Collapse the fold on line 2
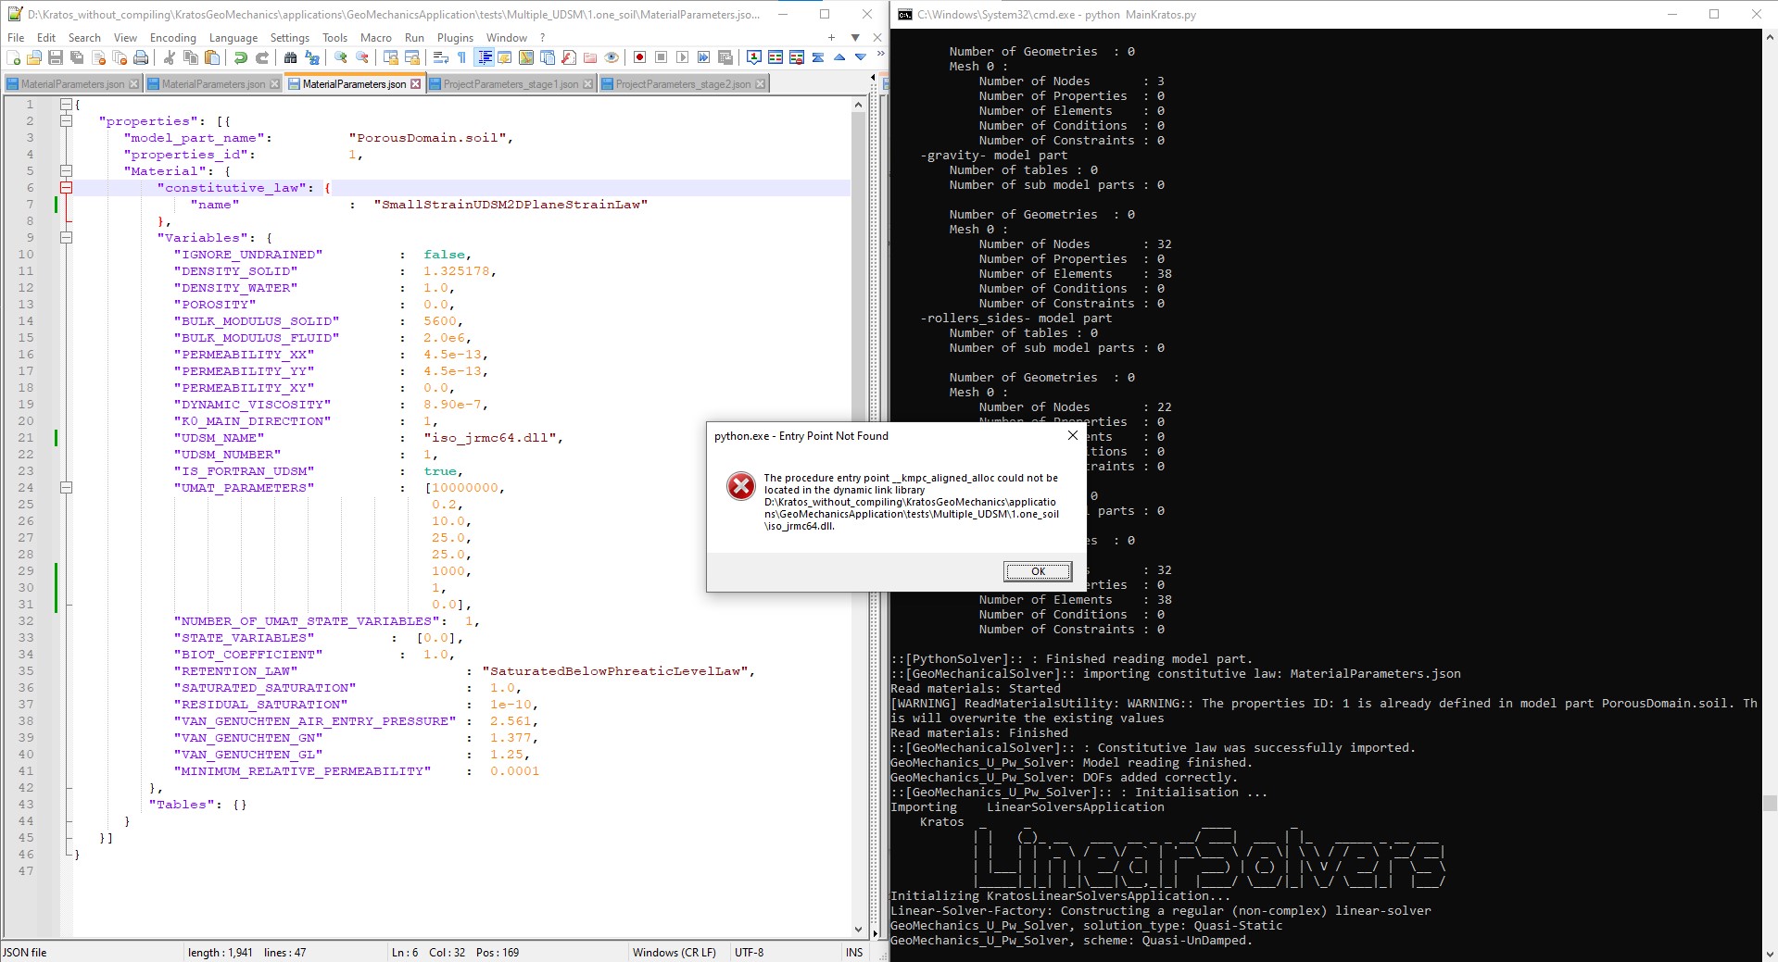This screenshot has width=1778, height=962. tap(66, 120)
